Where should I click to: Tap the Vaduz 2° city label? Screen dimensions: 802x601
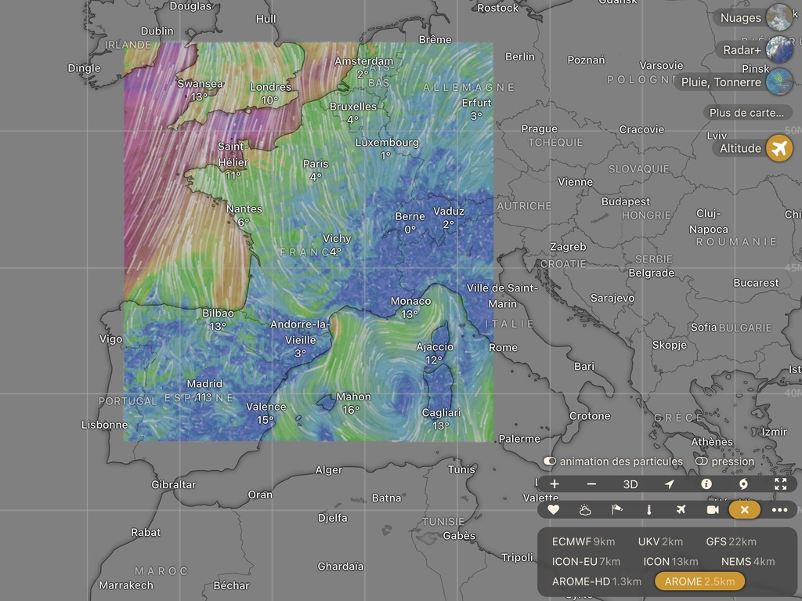click(449, 218)
